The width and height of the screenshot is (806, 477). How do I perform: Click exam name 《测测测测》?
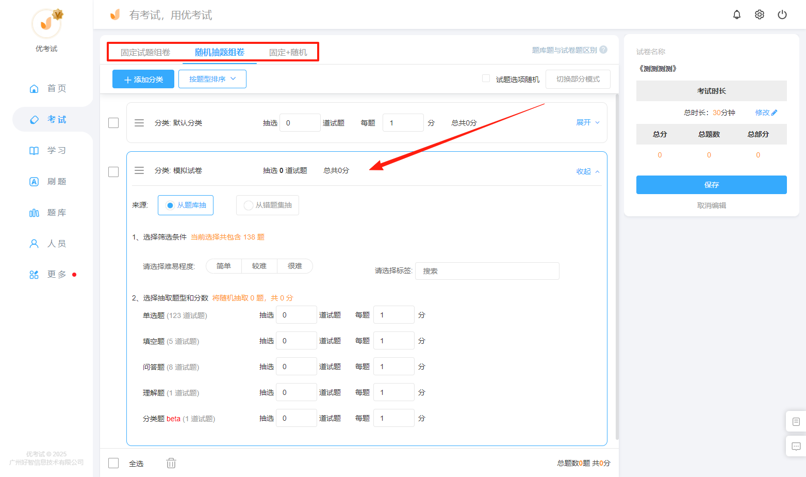[657, 69]
